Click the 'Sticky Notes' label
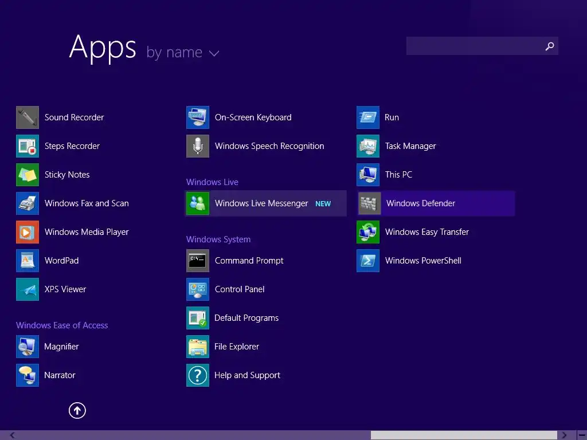The height and width of the screenshot is (440, 587). 67,175
